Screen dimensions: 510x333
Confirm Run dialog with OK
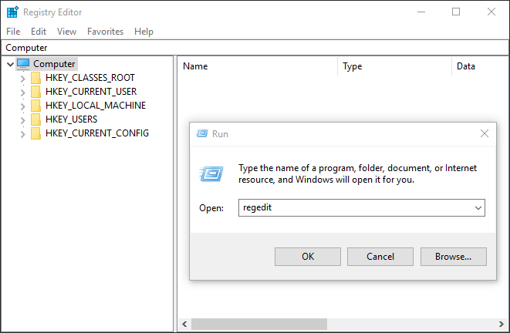[x=308, y=257]
